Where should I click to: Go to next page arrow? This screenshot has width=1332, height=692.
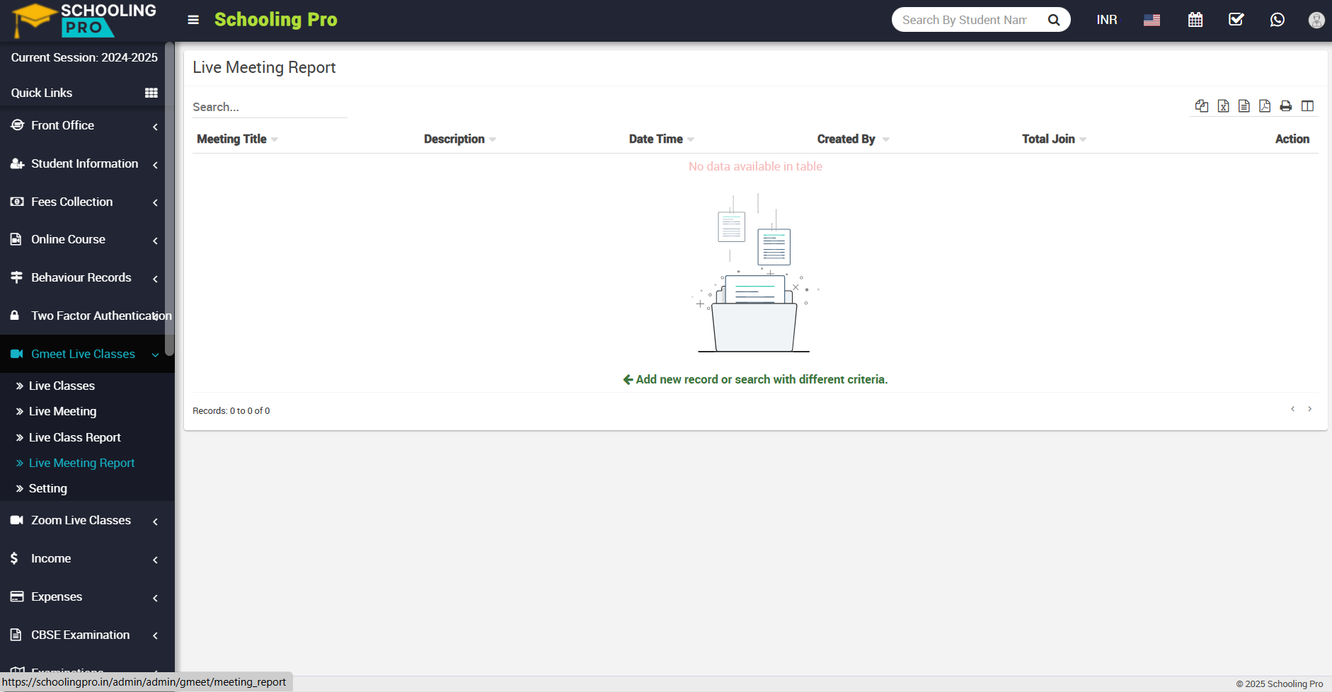[x=1309, y=409]
